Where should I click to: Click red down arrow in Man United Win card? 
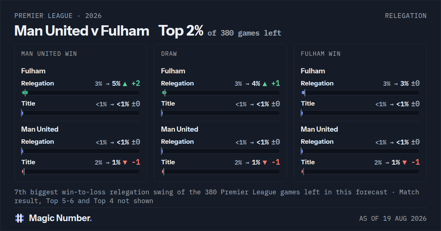(x=125, y=162)
